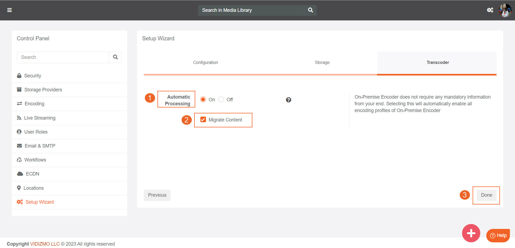Uncheck the Migrate Content checkbox
Viewport: 515px width, 248px height.
pyautogui.click(x=203, y=120)
